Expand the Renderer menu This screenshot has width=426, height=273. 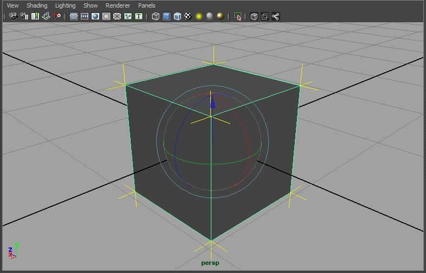(x=118, y=5)
